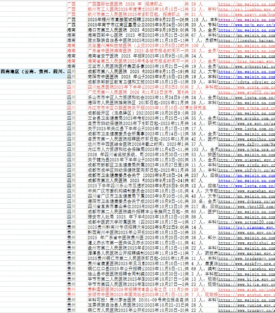Select the 黔西南州中医院 cell
The width and height of the screenshot is (275, 313).
[116, 232]
